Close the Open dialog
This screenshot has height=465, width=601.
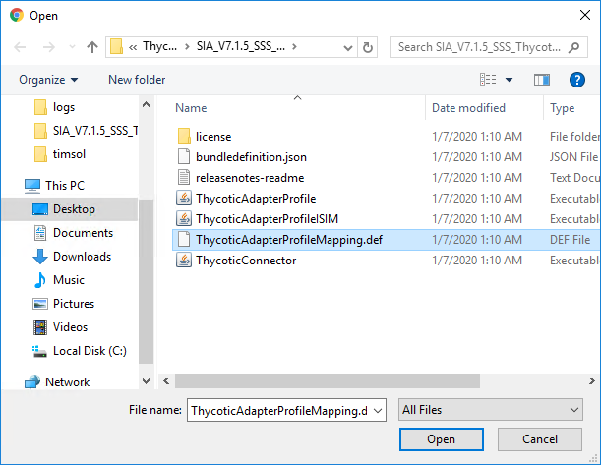[x=585, y=15]
